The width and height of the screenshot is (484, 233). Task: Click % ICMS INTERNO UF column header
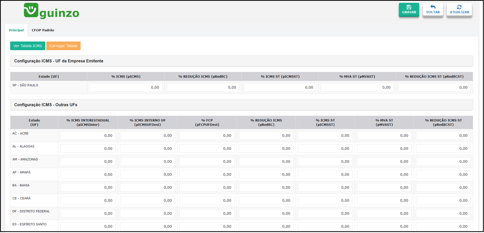pos(147,122)
